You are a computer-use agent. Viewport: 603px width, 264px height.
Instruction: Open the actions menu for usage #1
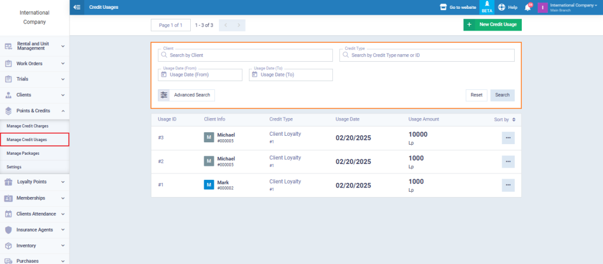[508, 185]
